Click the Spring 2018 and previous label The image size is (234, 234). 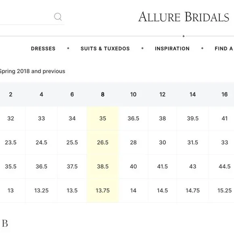[32, 71]
